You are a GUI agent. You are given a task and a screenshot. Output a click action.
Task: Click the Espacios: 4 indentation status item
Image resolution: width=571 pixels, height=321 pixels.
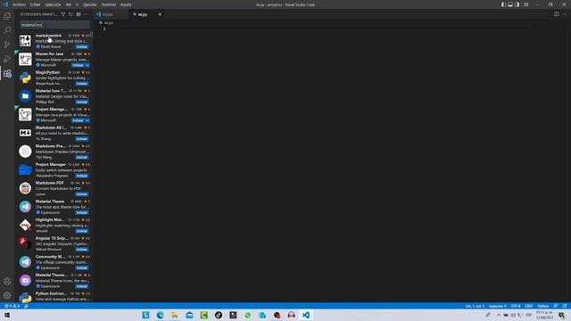498,306
